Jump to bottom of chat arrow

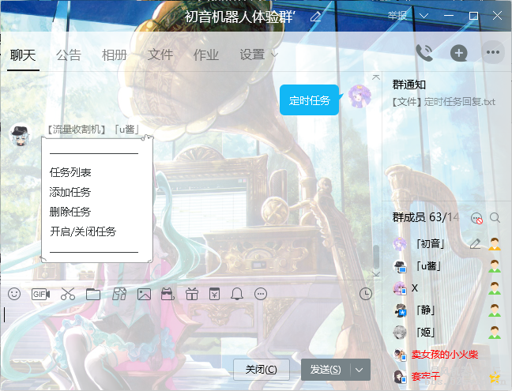(x=376, y=273)
